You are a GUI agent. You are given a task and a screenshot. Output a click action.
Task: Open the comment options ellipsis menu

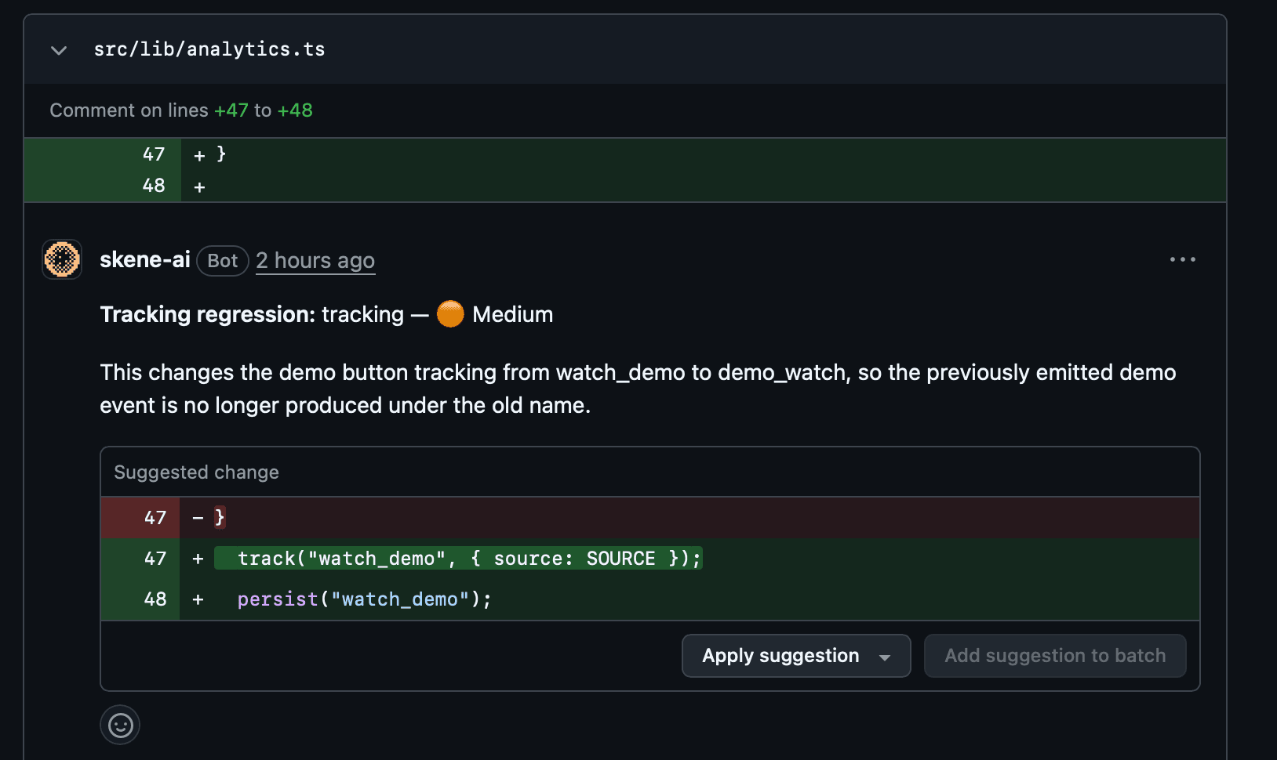pyautogui.click(x=1182, y=259)
